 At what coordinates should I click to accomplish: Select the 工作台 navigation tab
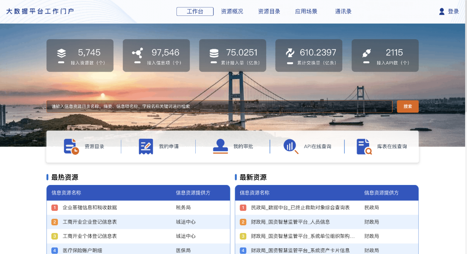point(195,11)
